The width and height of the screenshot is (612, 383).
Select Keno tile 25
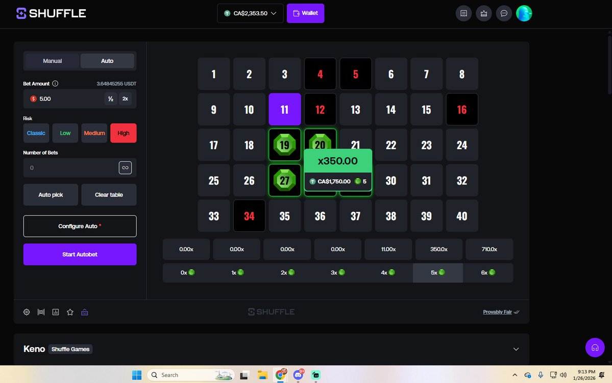213,180
